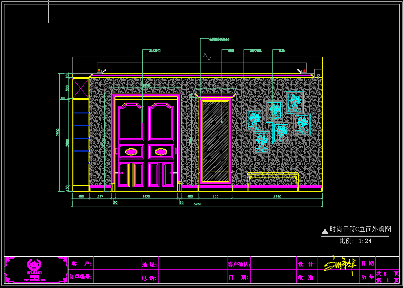Click the 设计 label in title block
Viewport: 403px width, 288px height.
tap(306, 265)
